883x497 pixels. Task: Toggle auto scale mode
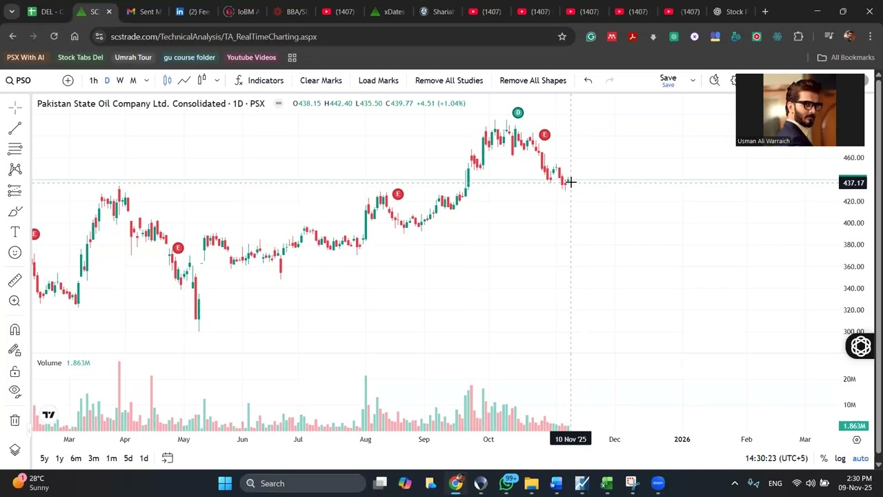(860, 458)
